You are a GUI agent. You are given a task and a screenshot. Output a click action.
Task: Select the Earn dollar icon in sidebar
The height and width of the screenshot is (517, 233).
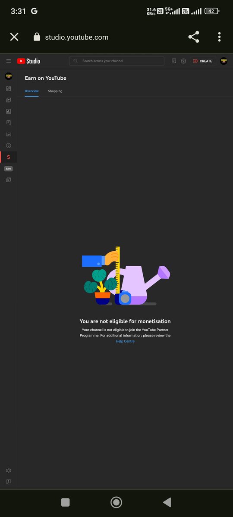pyautogui.click(x=9, y=157)
